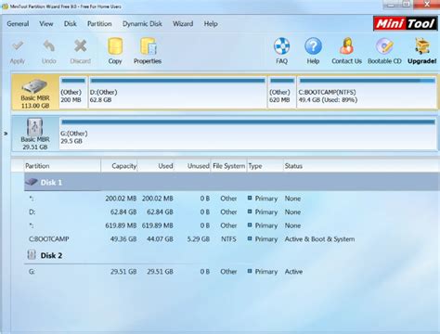Sort by the Capacity column header

coord(119,166)
